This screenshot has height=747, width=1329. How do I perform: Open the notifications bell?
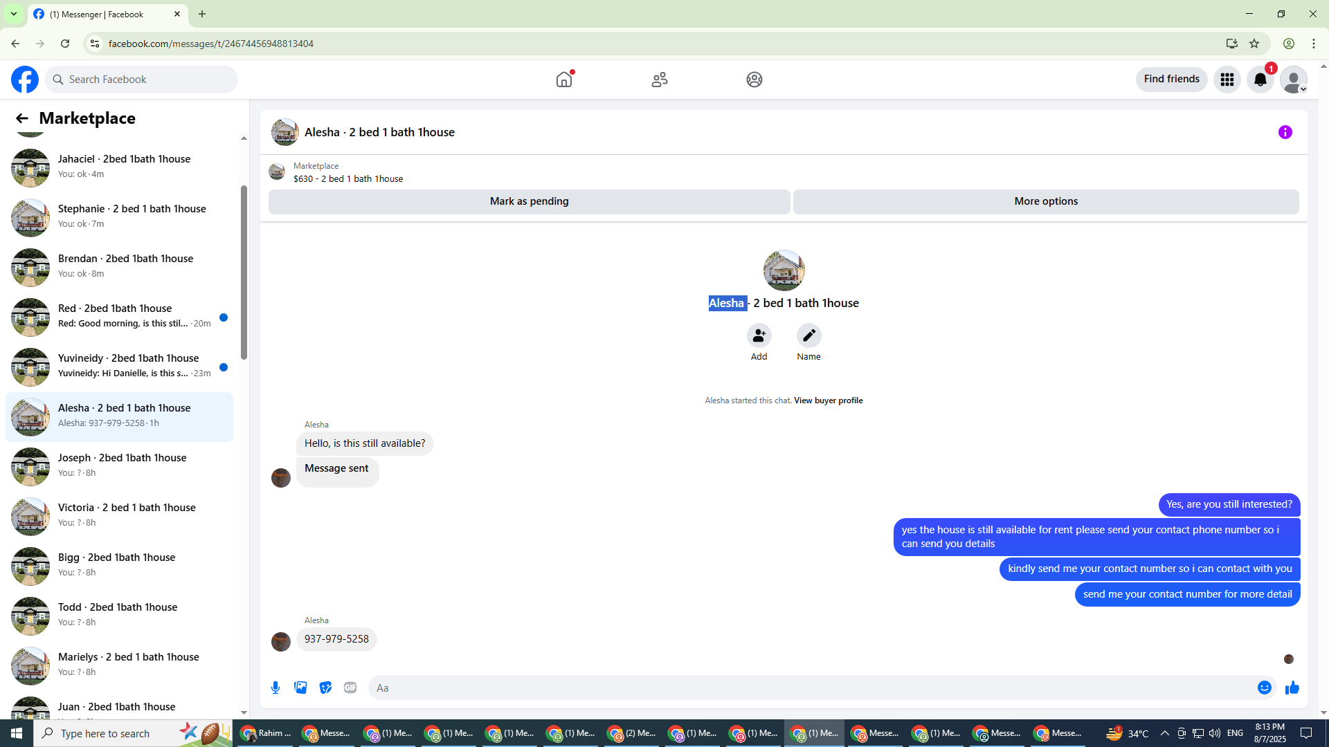(x=1260, y=80)
